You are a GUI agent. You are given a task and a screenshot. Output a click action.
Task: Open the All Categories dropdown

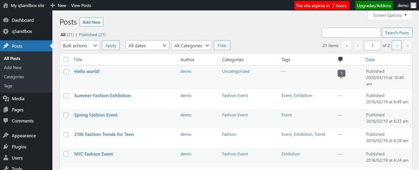tap(192, 46)
